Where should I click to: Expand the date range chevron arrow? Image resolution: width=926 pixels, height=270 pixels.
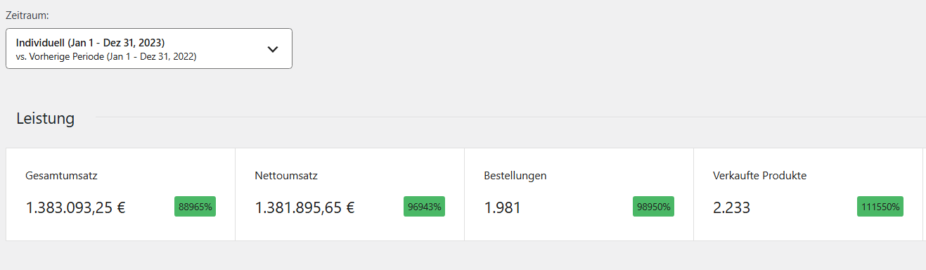(273, 49)
